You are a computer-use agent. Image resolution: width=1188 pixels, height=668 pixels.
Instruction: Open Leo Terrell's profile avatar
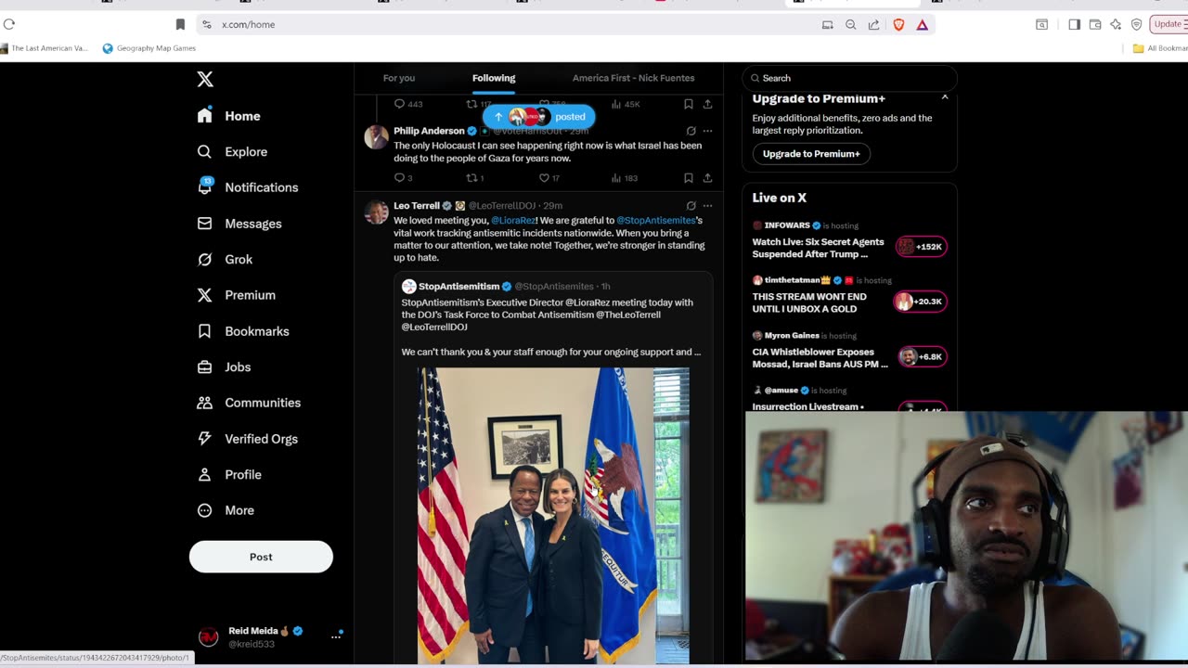376,212
